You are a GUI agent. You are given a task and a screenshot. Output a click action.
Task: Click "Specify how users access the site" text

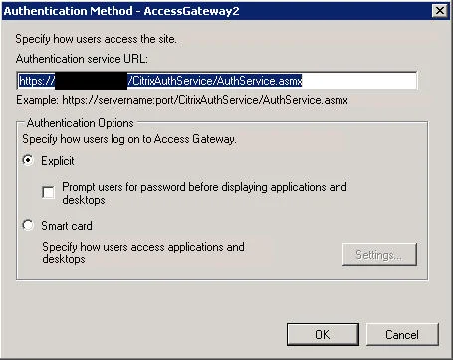tap(96, 39)
